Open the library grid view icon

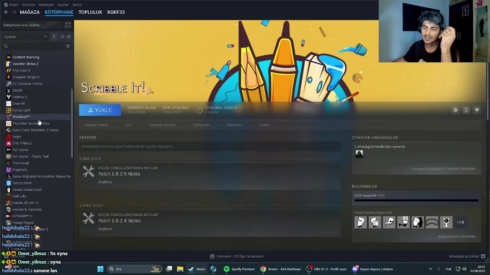pos(68,25)
